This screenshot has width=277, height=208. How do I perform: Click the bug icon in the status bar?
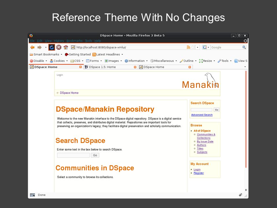240,195
